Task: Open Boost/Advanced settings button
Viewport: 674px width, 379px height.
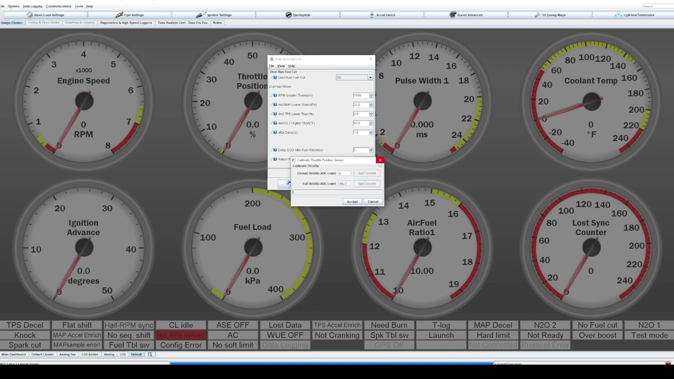Action: pos(467,15)
